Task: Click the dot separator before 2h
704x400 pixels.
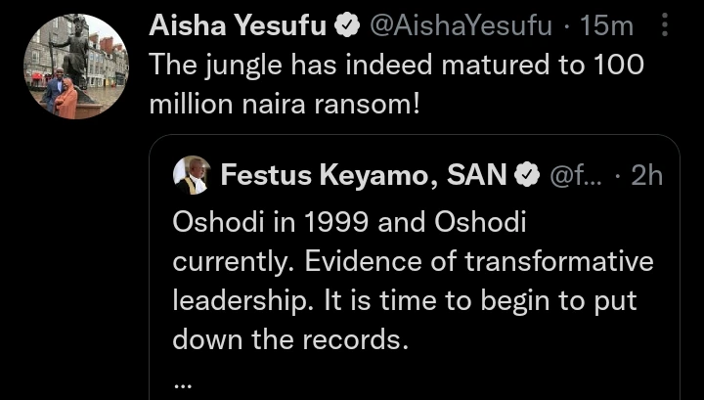Action: (618, 176)
